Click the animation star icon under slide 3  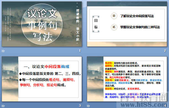pos(3,106)
